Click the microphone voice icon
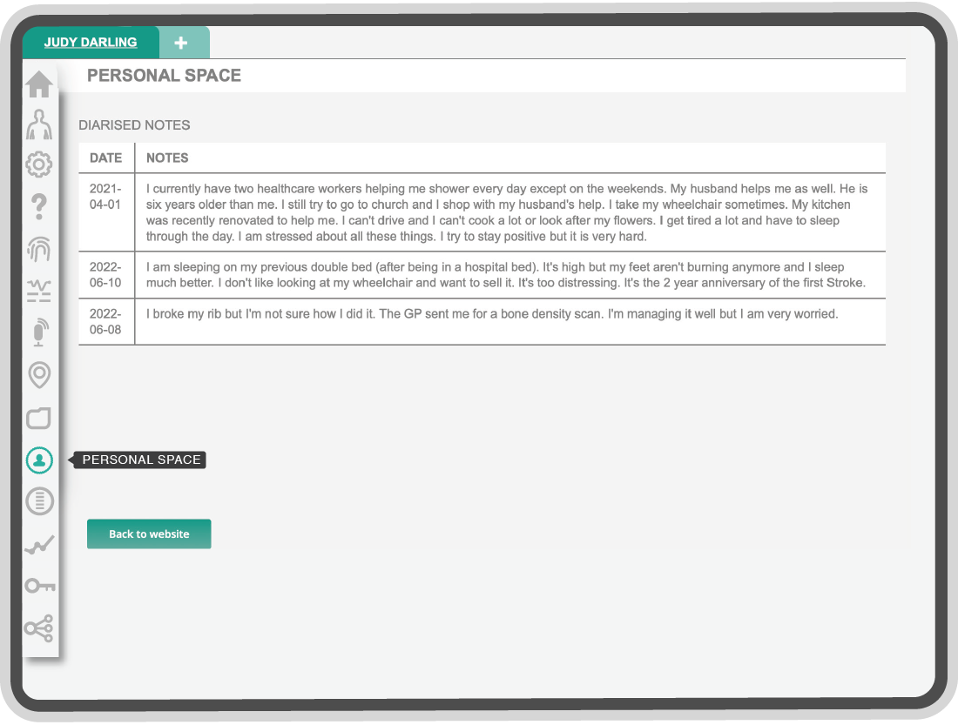The width and height of the screenshot is (958, 725). pyautogui.click(x=40, y=332)
